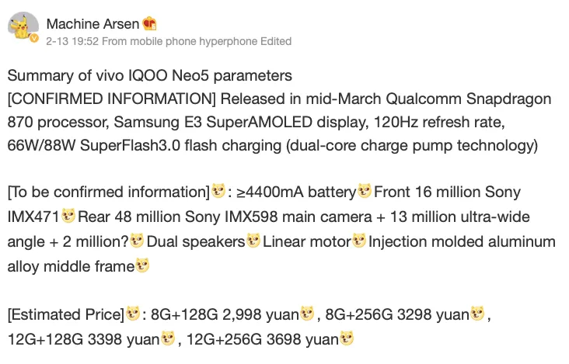Screen dimensions: 569x364
Task: Click doge emoji after '[Estimated Price]'
Action: click(x=133, y=314)
